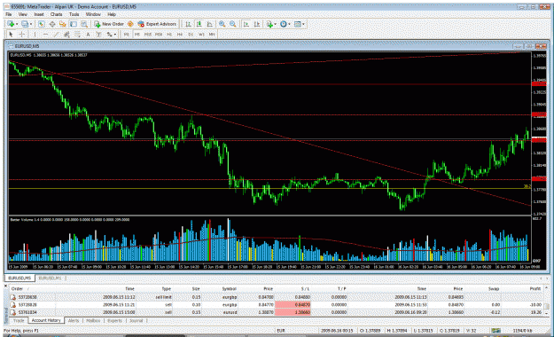Select the Text tool A icon

[88, 35]
